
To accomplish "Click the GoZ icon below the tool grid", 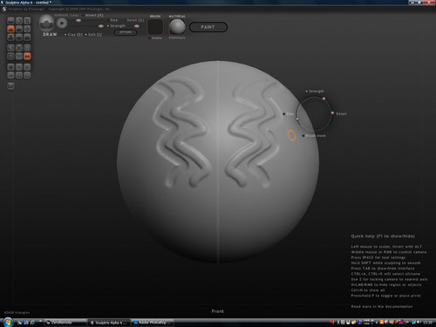I will [x=10, y=86].
